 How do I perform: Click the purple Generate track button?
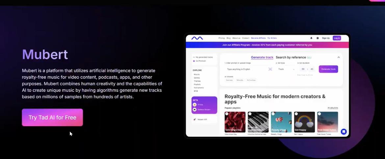pyautogui.click(x=328, y=69)
